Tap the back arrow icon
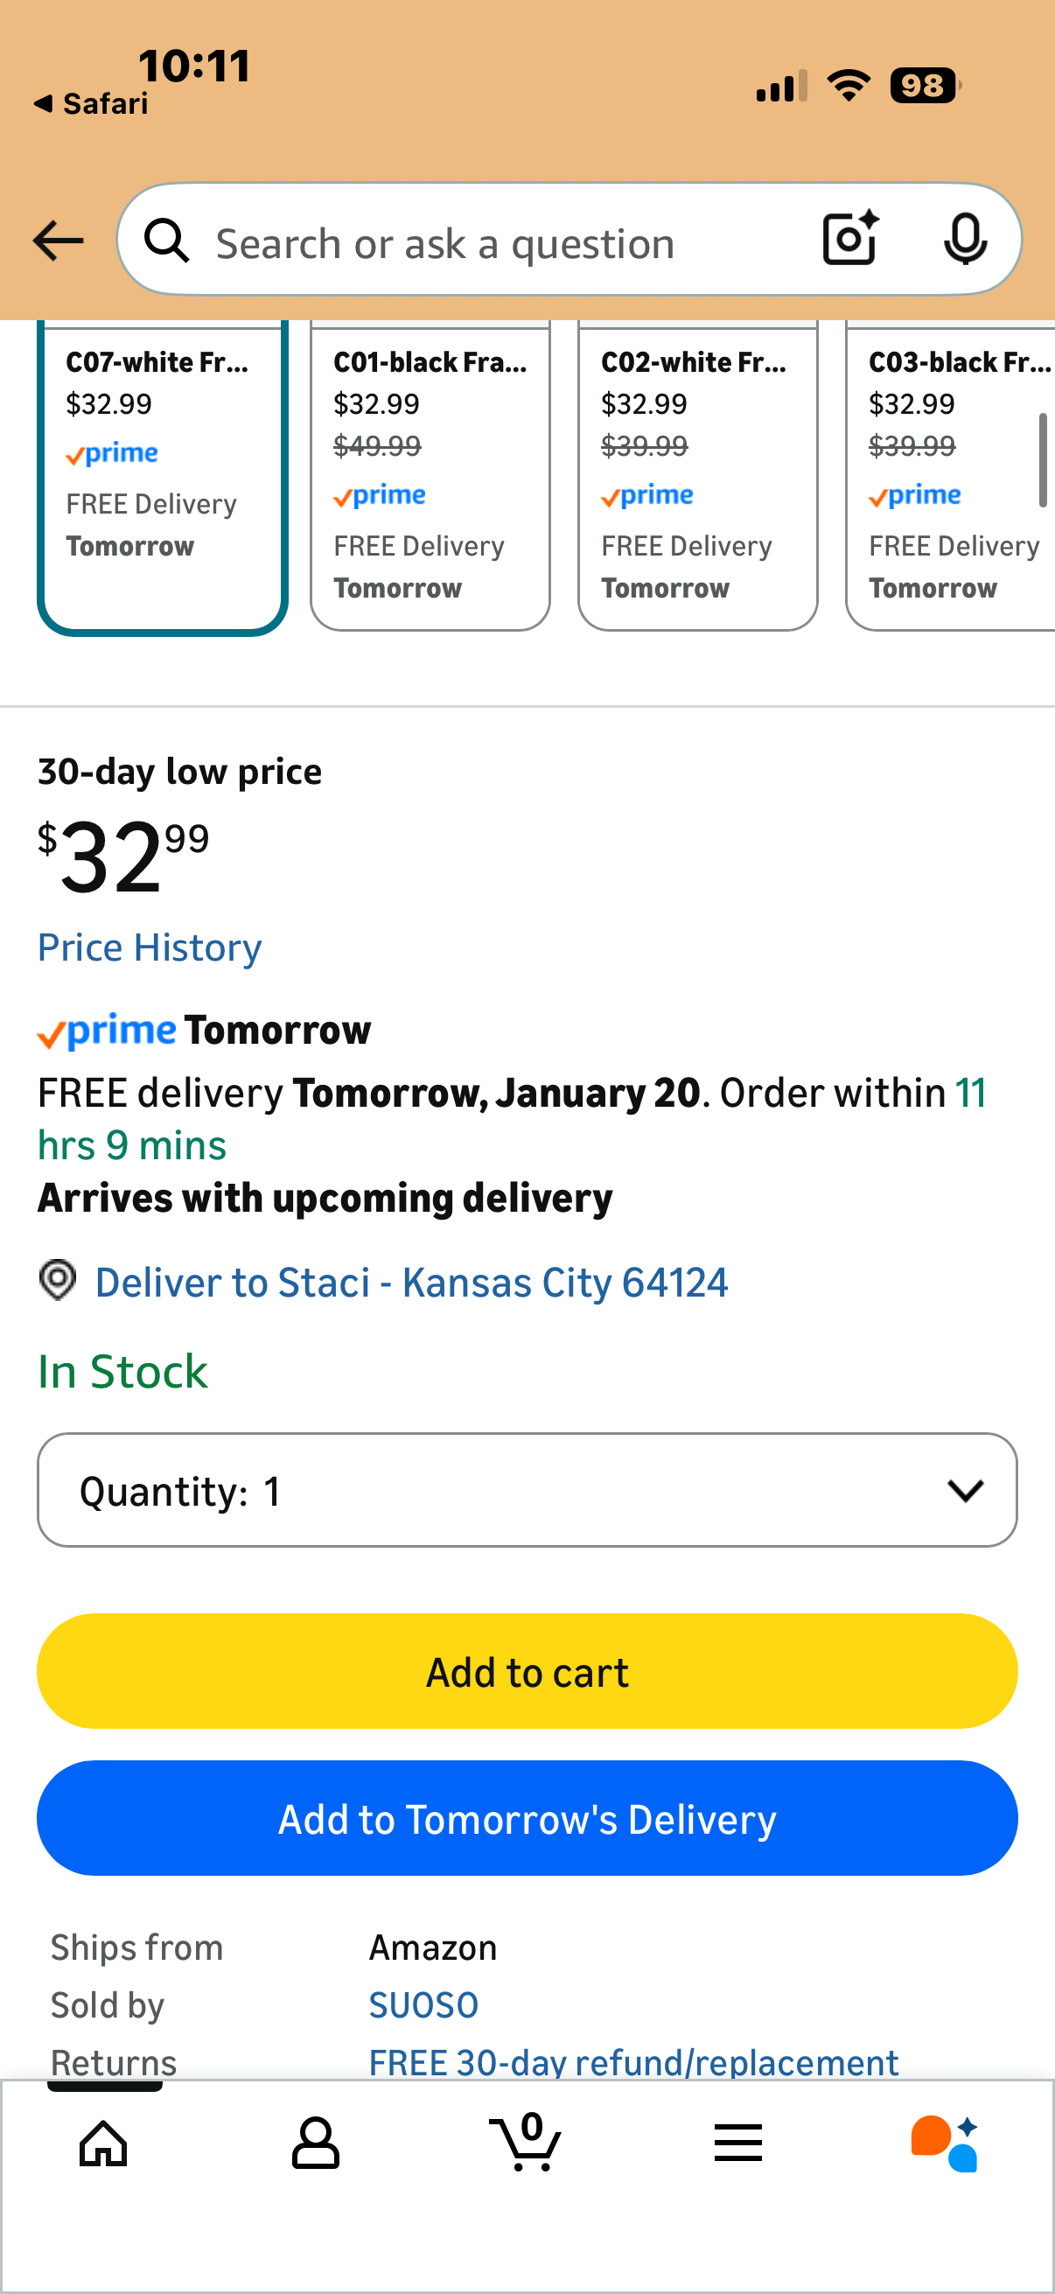 pyautogui.click(x=58, y=241)
